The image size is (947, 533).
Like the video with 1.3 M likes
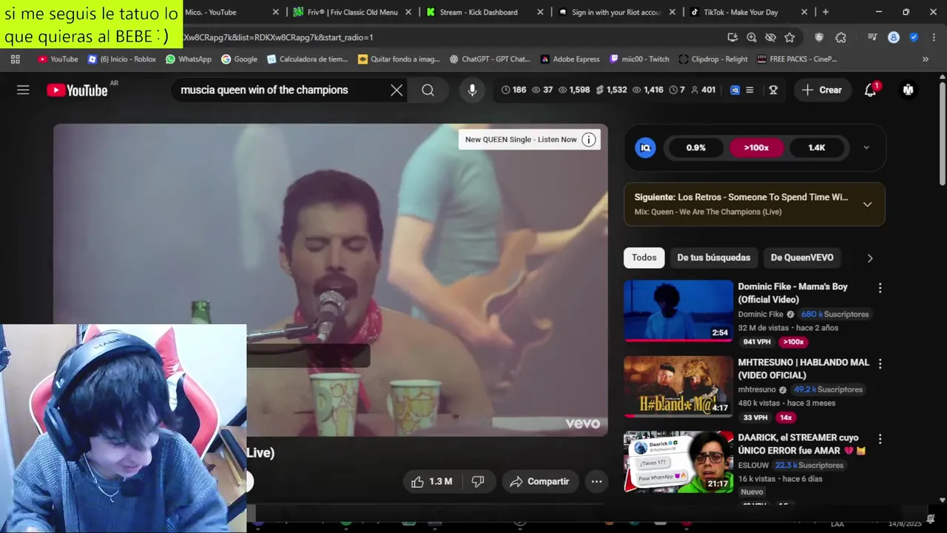point(431,482)
